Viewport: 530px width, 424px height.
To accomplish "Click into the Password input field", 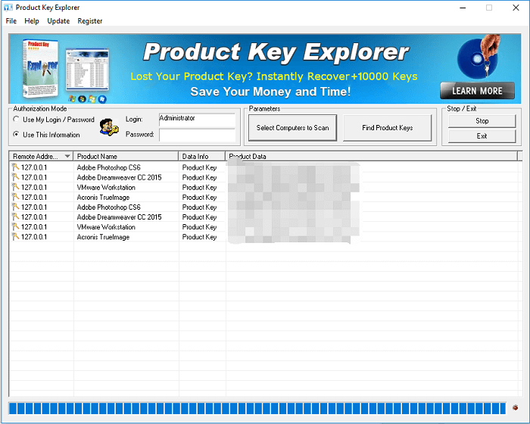I will pos(198,135).
